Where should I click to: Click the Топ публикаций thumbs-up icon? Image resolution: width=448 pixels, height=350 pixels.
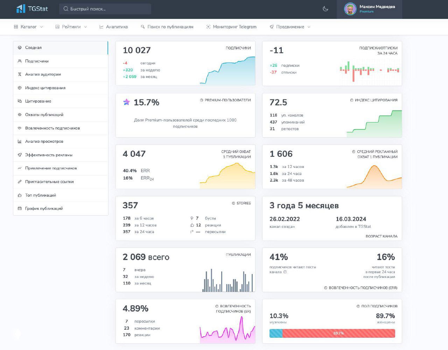(x=20, y=195)
